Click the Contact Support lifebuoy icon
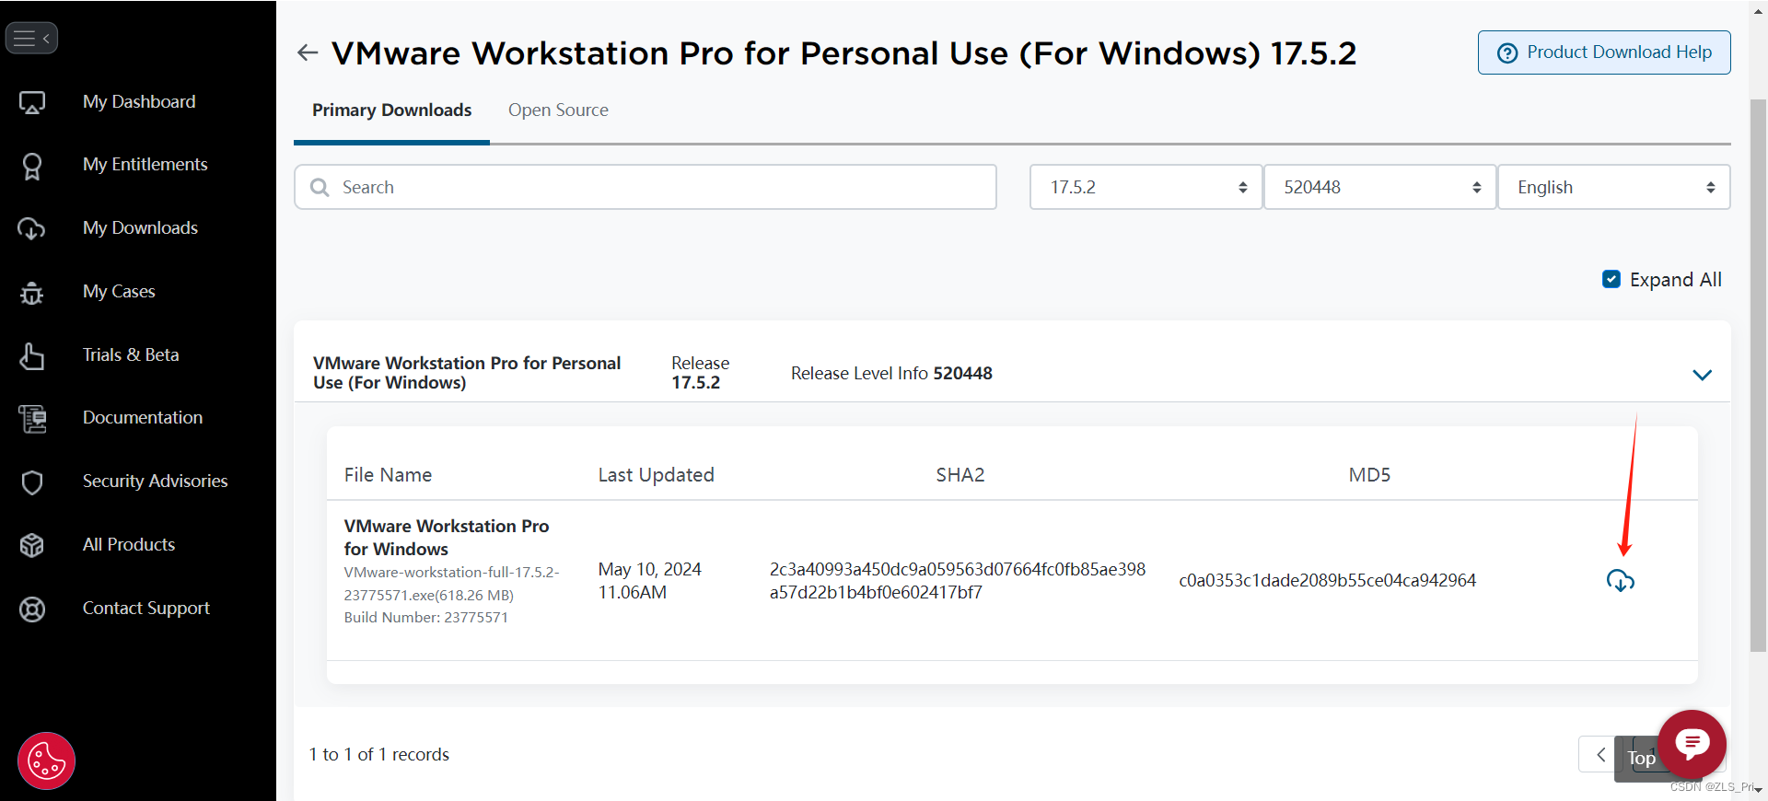The height and width of the screenshot is (801, 1768). 32,609
